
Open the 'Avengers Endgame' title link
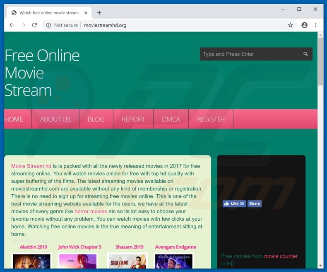(x=176, y=247)
